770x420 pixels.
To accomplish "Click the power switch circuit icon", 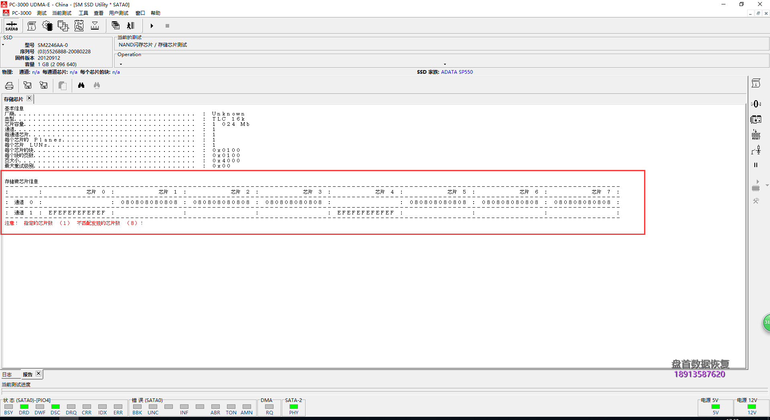I will [x=756, y=150].
